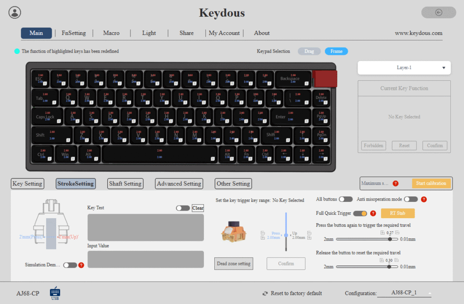
Task: Switch to the FnSetting tab
Action: point(74,33)
